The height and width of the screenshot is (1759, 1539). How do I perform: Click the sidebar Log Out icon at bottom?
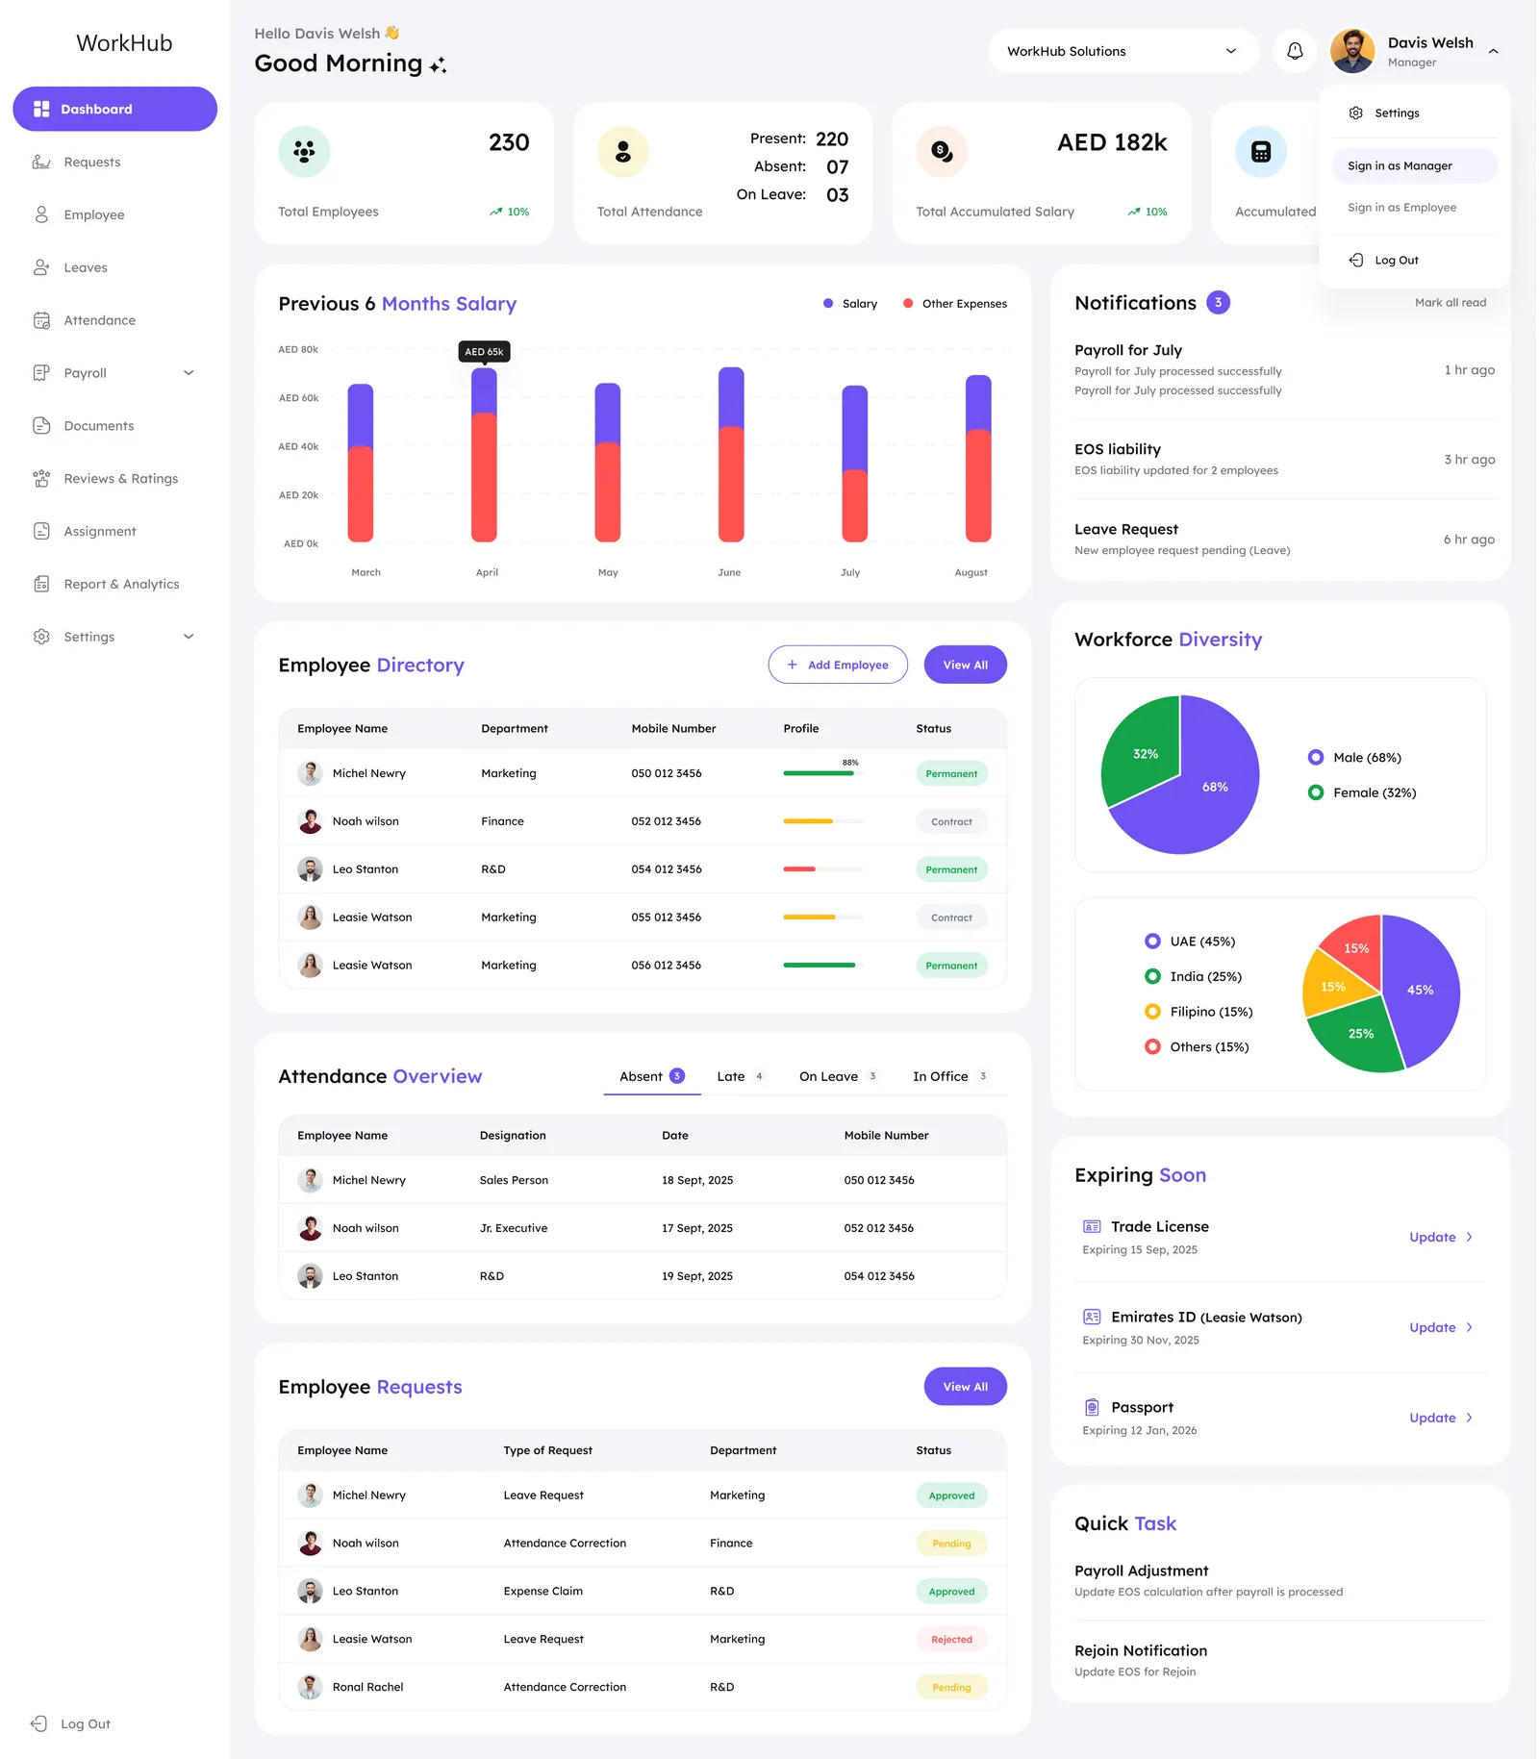pyautogui.click(x=39, y=1723)
